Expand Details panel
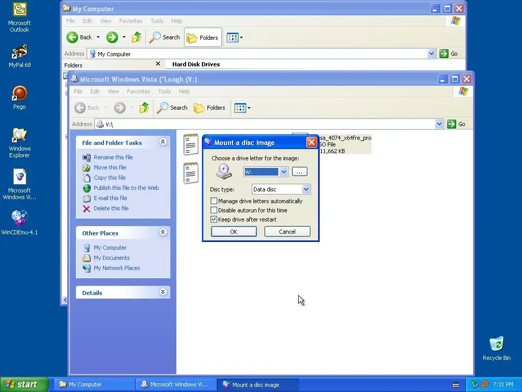The height and width of the screenshot is (392, 522). tap(163, 292)
